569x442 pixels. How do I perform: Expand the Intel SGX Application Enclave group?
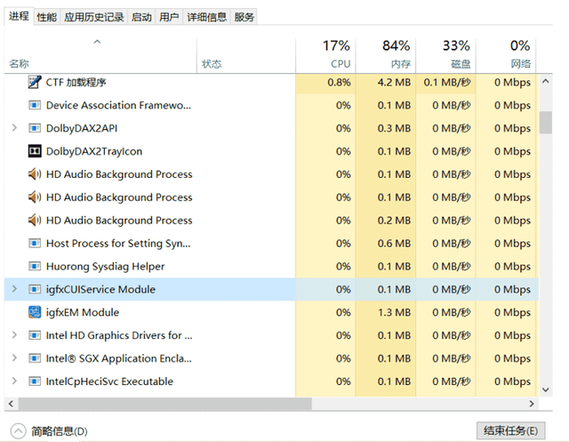coord(14,358)
